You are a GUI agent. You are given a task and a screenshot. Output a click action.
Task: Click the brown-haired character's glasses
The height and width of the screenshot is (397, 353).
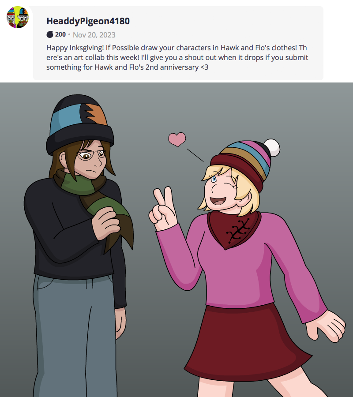(91, 155)
